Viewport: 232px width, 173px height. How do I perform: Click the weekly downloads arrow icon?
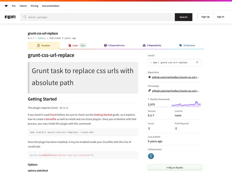(148, 99)
